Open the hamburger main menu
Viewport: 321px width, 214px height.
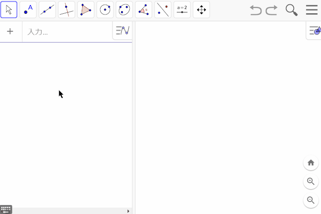point(312,10)
